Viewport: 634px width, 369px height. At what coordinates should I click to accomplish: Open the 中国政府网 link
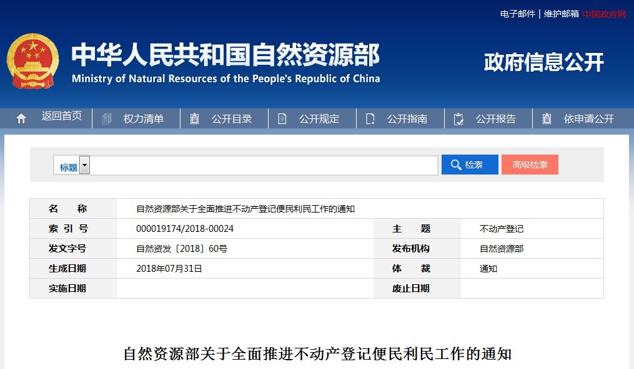pos(603,14)
